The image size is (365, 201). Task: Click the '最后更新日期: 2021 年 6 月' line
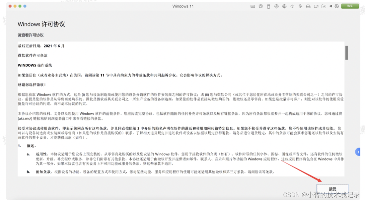41,46
